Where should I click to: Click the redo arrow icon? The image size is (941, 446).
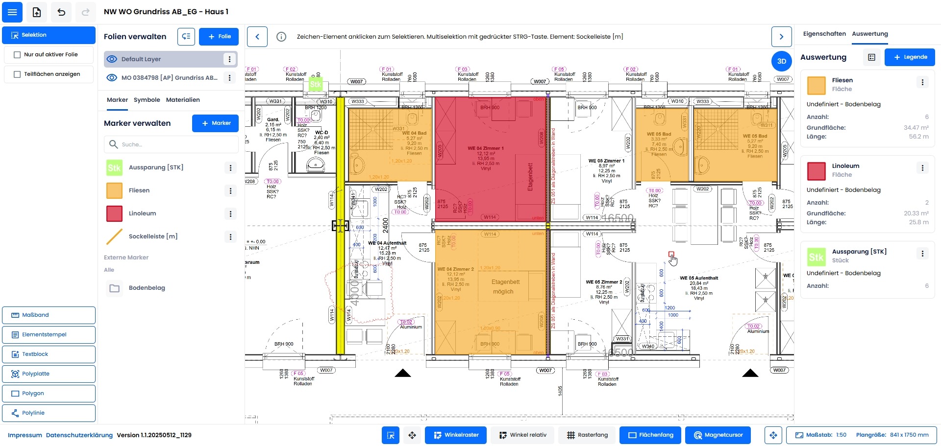click(x=85, y=12)
